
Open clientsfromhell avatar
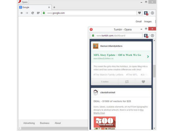pyautogui.click(x=95, y=93)
